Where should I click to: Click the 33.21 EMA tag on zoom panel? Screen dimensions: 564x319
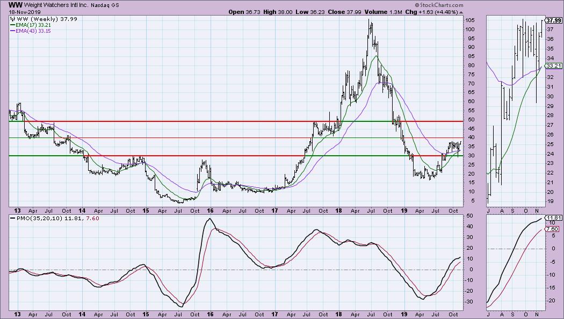point(554,66)
